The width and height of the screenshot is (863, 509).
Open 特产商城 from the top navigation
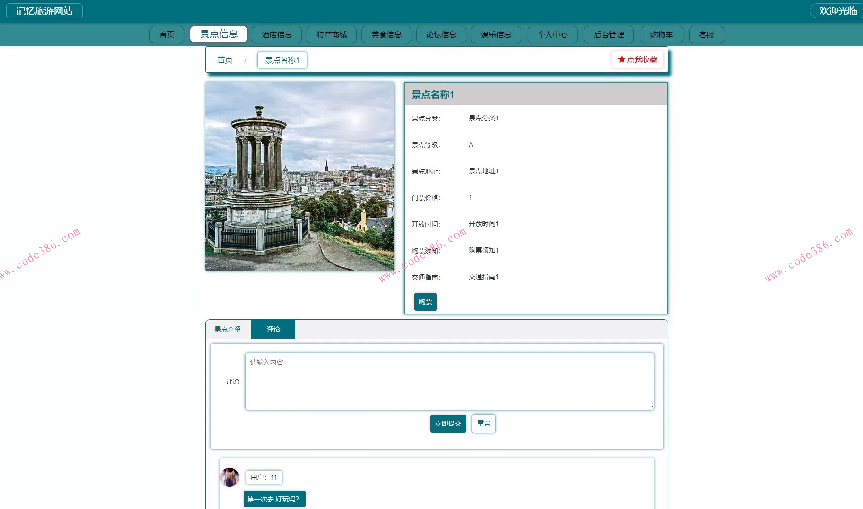tap(332, 34)
